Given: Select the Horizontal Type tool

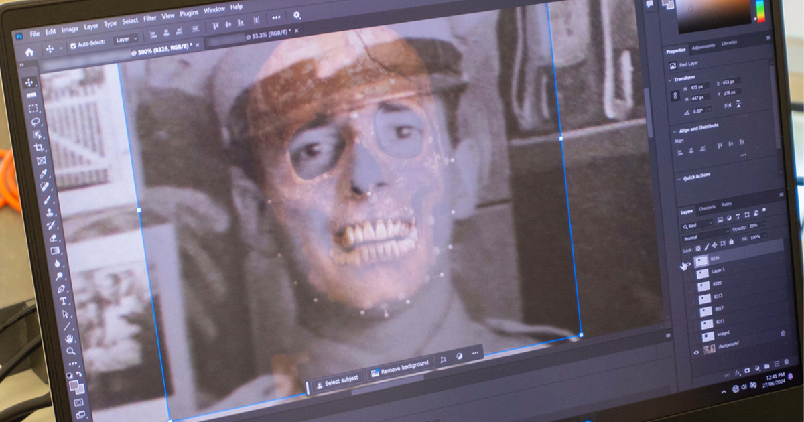Looking at the screenshot, I should [63, 301].
